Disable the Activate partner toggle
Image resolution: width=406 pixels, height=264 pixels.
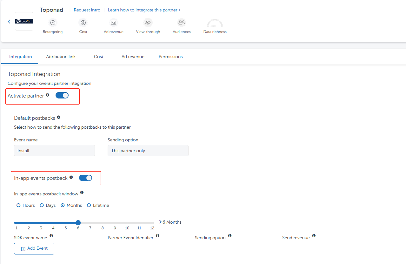tap(62, 95)
